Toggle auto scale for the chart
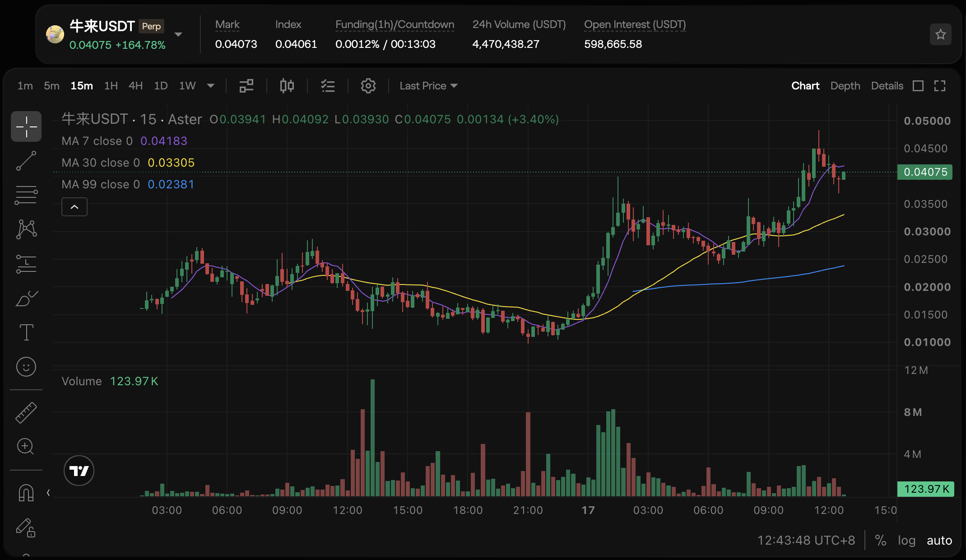This screenshot has height=560, width=966. 939,540
